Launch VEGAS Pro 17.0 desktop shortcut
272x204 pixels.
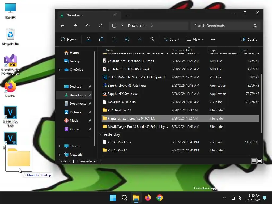[x=10, y=117]
